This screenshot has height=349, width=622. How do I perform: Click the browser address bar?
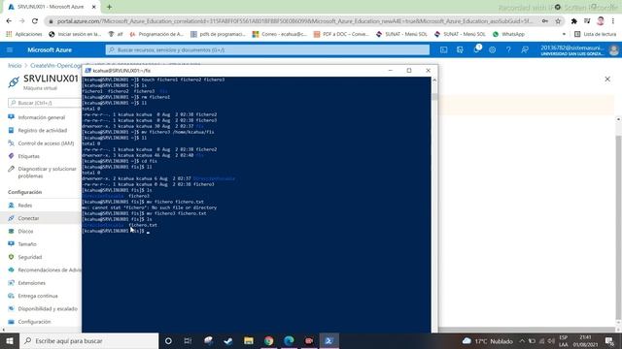[294, 21]
